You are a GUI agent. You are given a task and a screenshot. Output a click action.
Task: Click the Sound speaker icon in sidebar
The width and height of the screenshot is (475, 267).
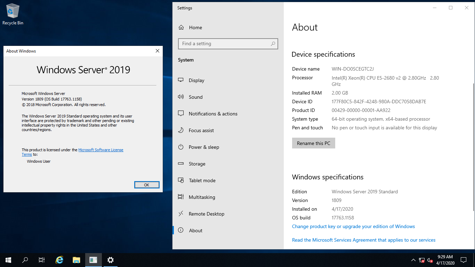(x=181, y=97)
